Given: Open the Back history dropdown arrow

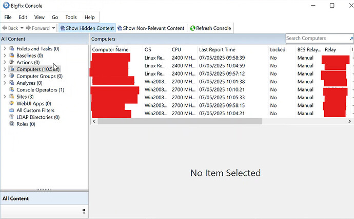Looking at the screenshot, I should pyautogui.click(x=22, y=28).
